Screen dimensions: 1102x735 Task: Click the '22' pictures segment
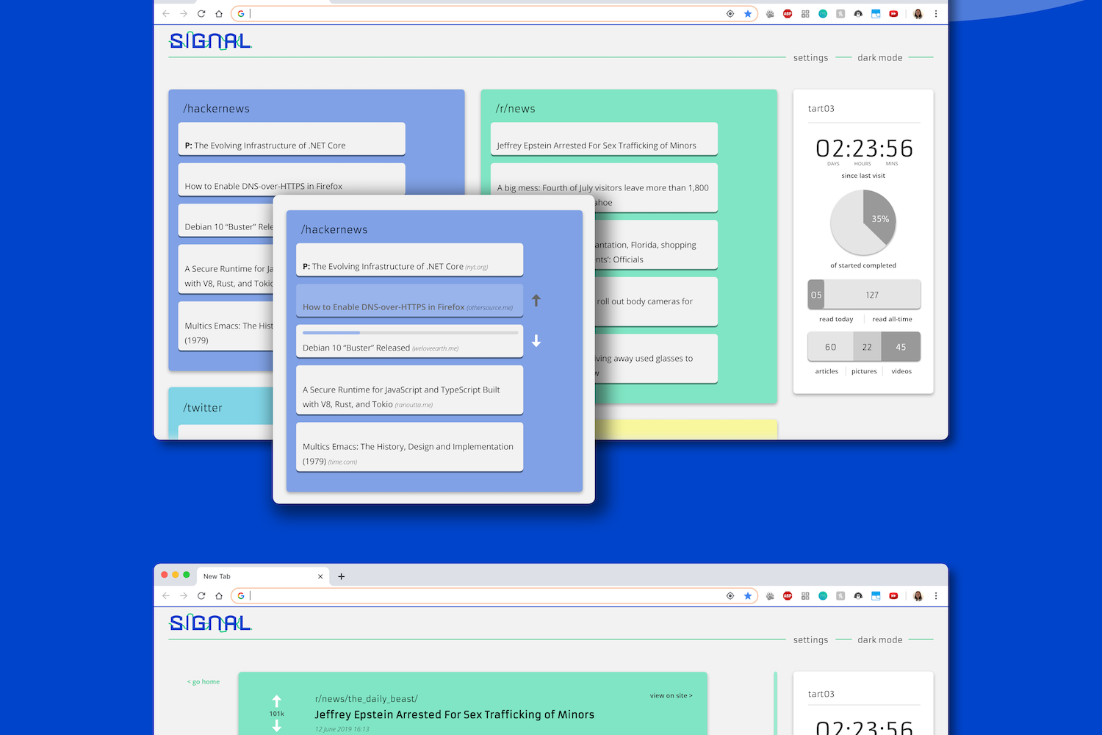867,347
